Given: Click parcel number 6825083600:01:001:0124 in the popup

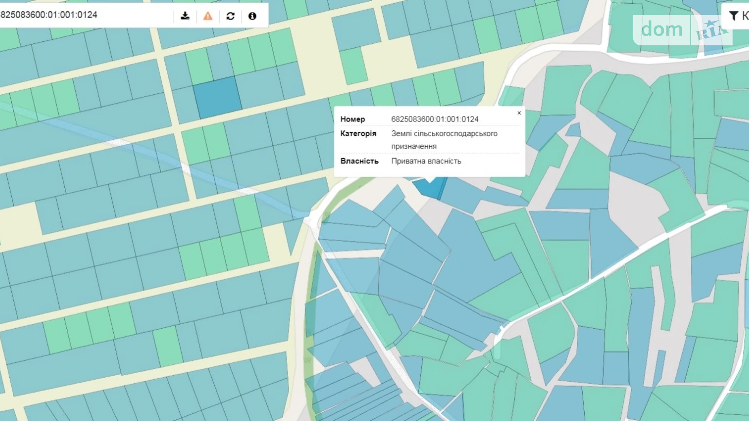Looking at the screenshot, I should coord(434,119).
